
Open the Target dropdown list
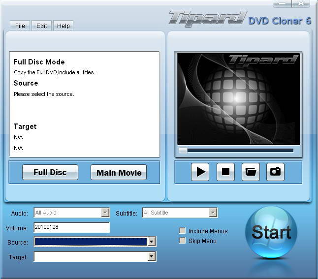click(x=152, y=257)
